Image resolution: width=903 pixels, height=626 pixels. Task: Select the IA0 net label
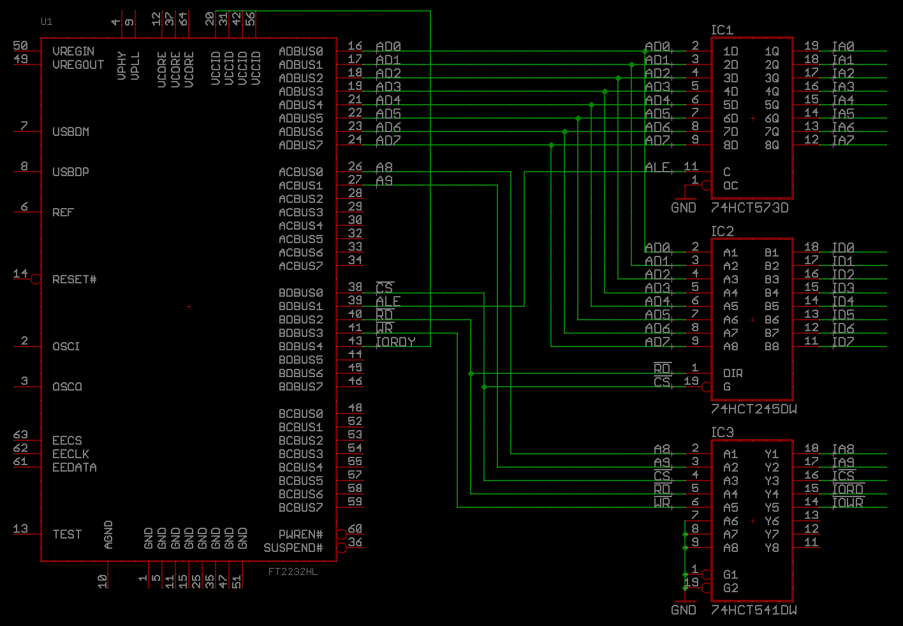843,46
